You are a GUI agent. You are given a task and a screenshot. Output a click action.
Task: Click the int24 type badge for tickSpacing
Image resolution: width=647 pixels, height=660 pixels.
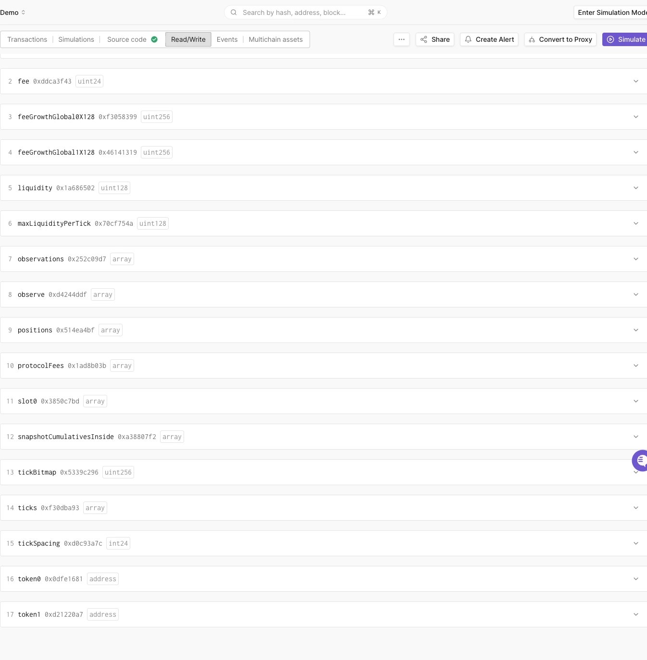pos(118,543)
